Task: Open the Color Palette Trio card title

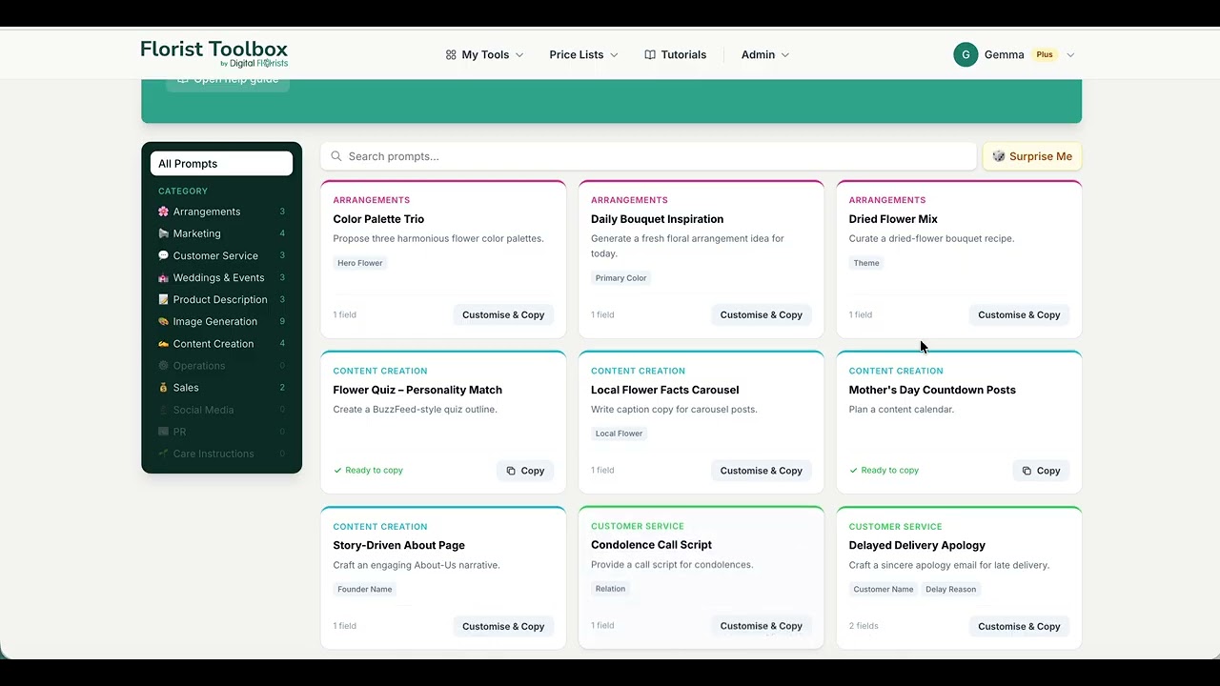Action: pyautogui.click(x=378, y=219)
